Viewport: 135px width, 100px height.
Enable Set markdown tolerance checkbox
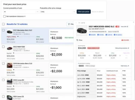click(x=4, y=16)
